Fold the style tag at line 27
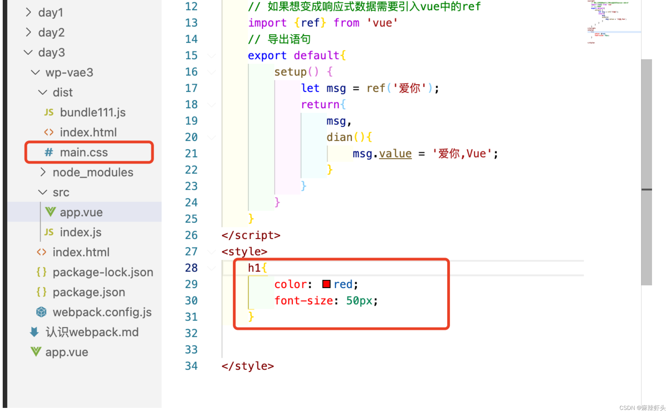Screen dimensions: 671x414 (x=212, y=252)
